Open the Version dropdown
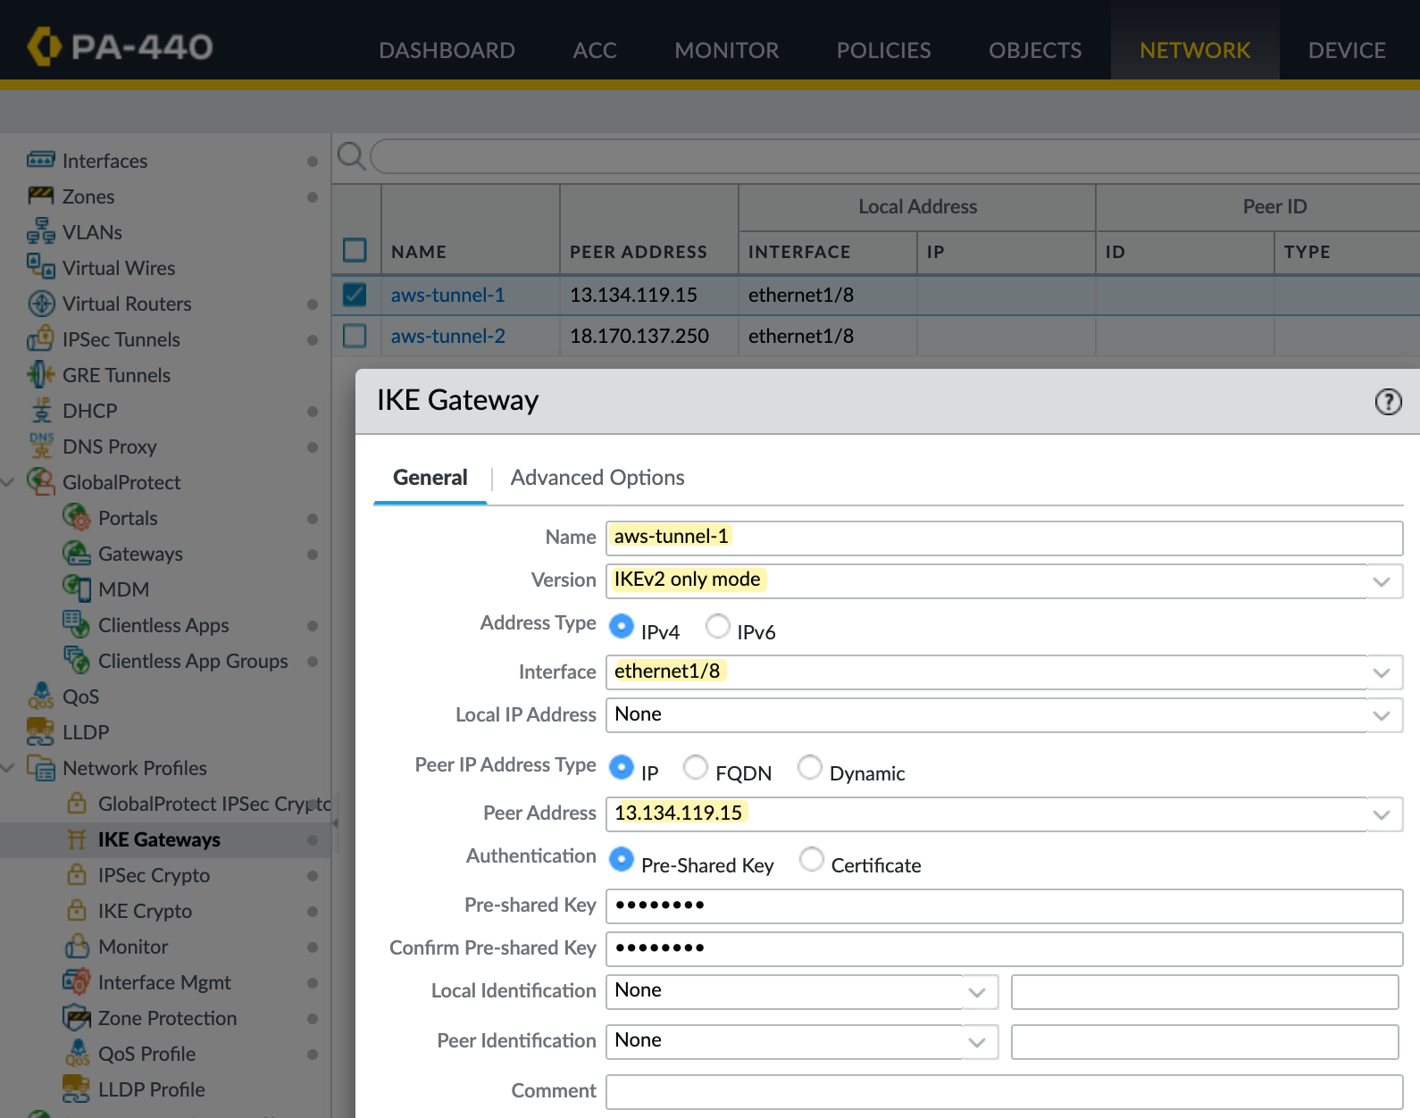Screen dimensions: 1420x1118 1382,581
